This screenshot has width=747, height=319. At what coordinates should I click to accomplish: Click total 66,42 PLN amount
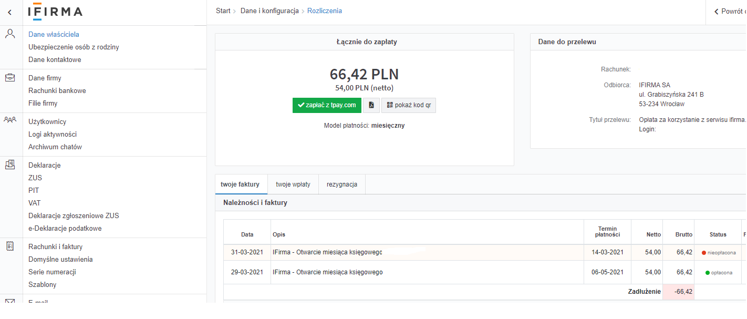click(364, 74)
